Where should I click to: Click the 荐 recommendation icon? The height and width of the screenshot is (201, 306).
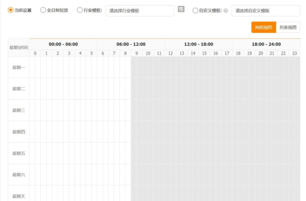click(x=181, y=10)
